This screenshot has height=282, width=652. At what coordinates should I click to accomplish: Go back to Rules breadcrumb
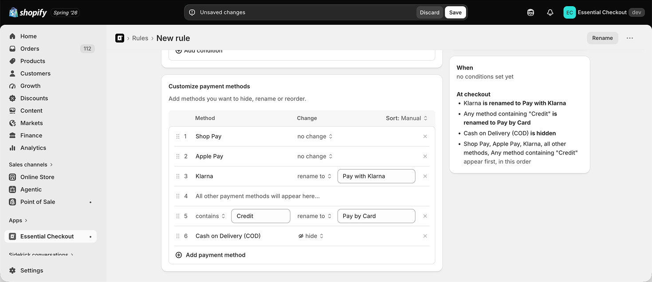(x=140, y=38)
